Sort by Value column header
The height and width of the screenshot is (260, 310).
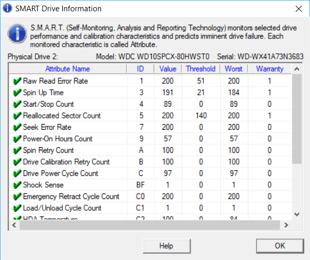pyautogui.click(x=168, y=69)
